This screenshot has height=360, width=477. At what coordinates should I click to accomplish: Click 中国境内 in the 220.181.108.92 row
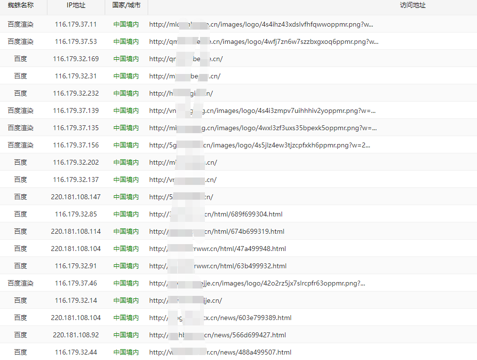pyautogui.click(x=126, y=335)
